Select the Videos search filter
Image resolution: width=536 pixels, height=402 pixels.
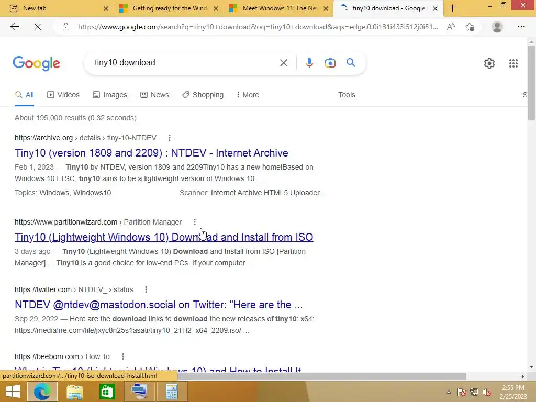point(63,95)
